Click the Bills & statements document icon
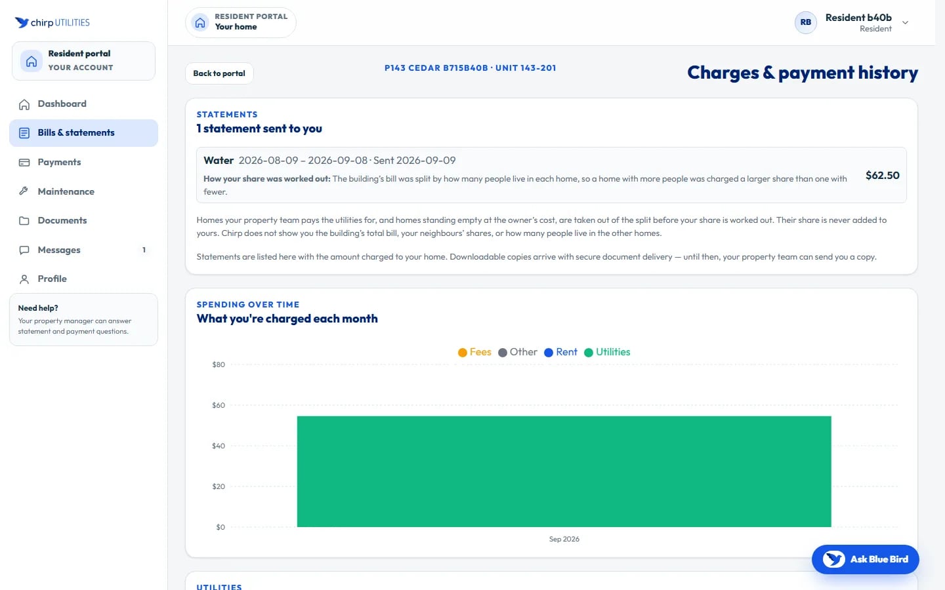The width and height of the screenshot is (945, 590). pos(24,133)
